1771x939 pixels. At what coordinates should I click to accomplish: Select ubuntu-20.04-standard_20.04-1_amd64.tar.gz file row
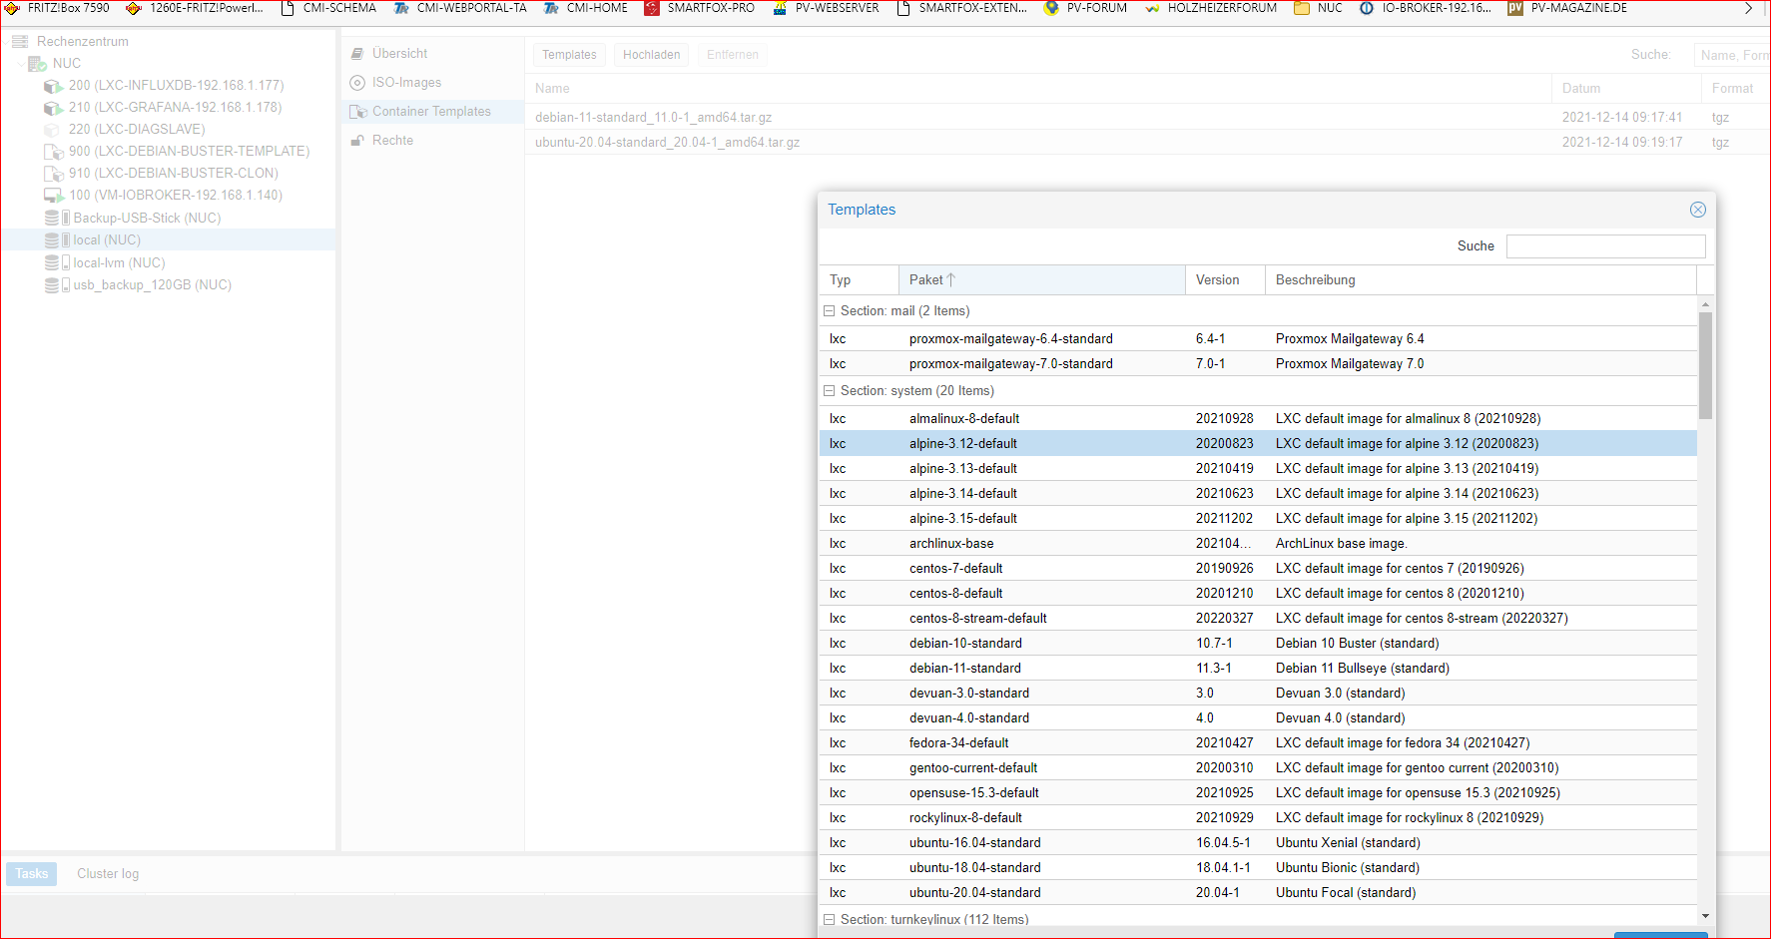[1148, 143]
